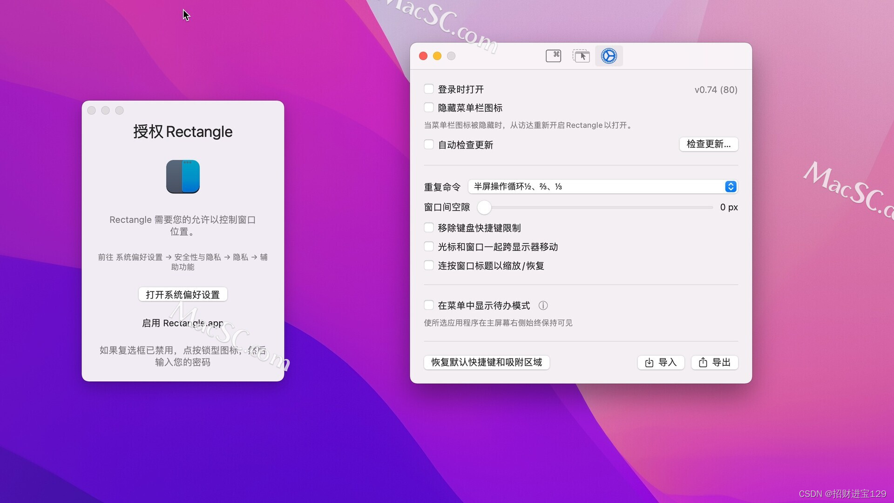Enable the 自动检查更新 checkbox

click(429, 144)
